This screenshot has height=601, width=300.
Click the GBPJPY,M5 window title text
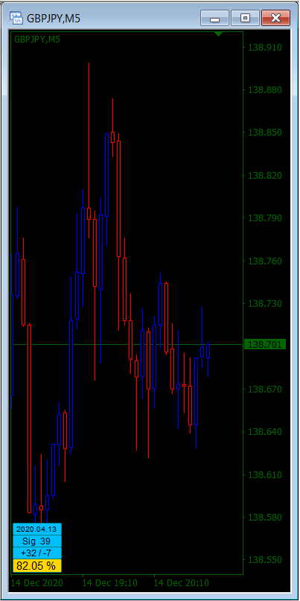coord(54,18)
